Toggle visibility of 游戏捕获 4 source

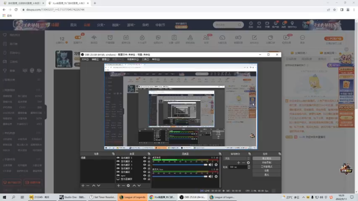(145, 161)
